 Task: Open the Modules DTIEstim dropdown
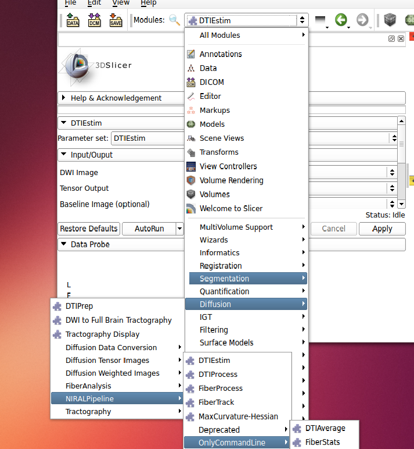coord(246,20)
